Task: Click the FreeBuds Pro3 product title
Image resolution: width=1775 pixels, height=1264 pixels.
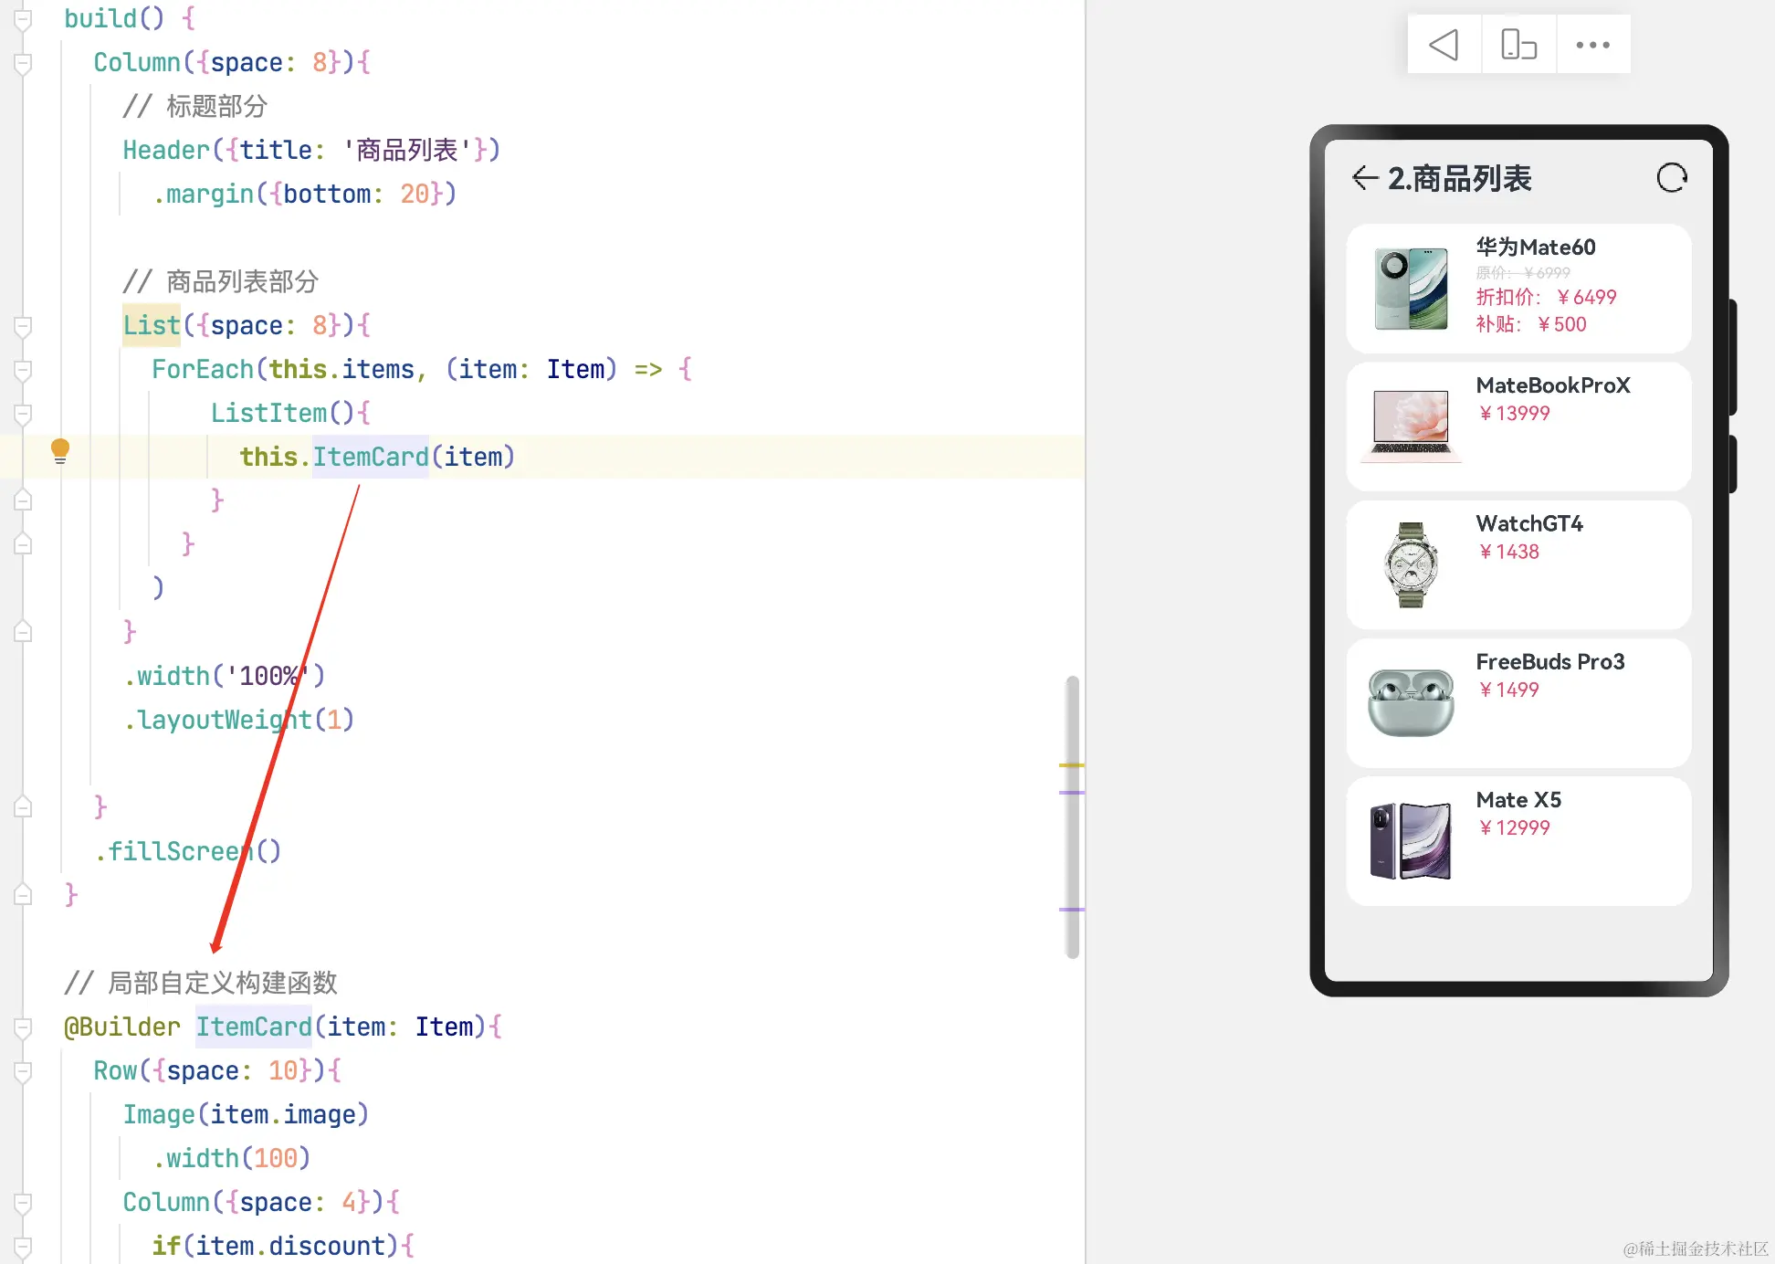Action: [x=1550, y=661]
